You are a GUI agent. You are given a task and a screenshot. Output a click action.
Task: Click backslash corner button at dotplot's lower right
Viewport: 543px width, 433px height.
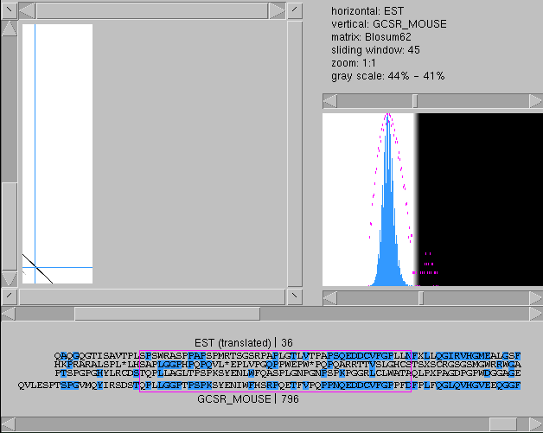click(x=295, y=296)
